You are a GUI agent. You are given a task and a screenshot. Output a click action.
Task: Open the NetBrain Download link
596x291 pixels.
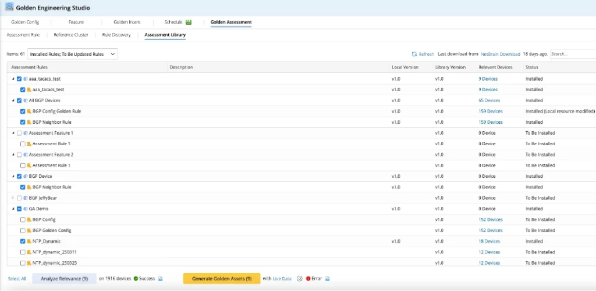click(500, 54)
